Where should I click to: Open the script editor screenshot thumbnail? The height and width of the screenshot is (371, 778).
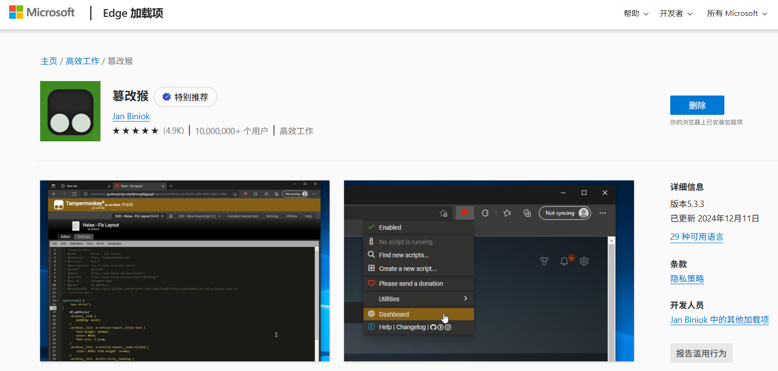click(x=185, y=271)
